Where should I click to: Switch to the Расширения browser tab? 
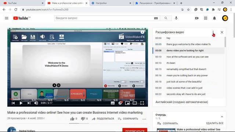click(x=155, y=3)
